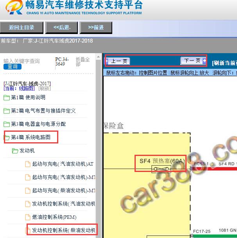Click the SF4 预热塞(60A) fuse label
237x238 pixels.
click(x=162, y=161)
